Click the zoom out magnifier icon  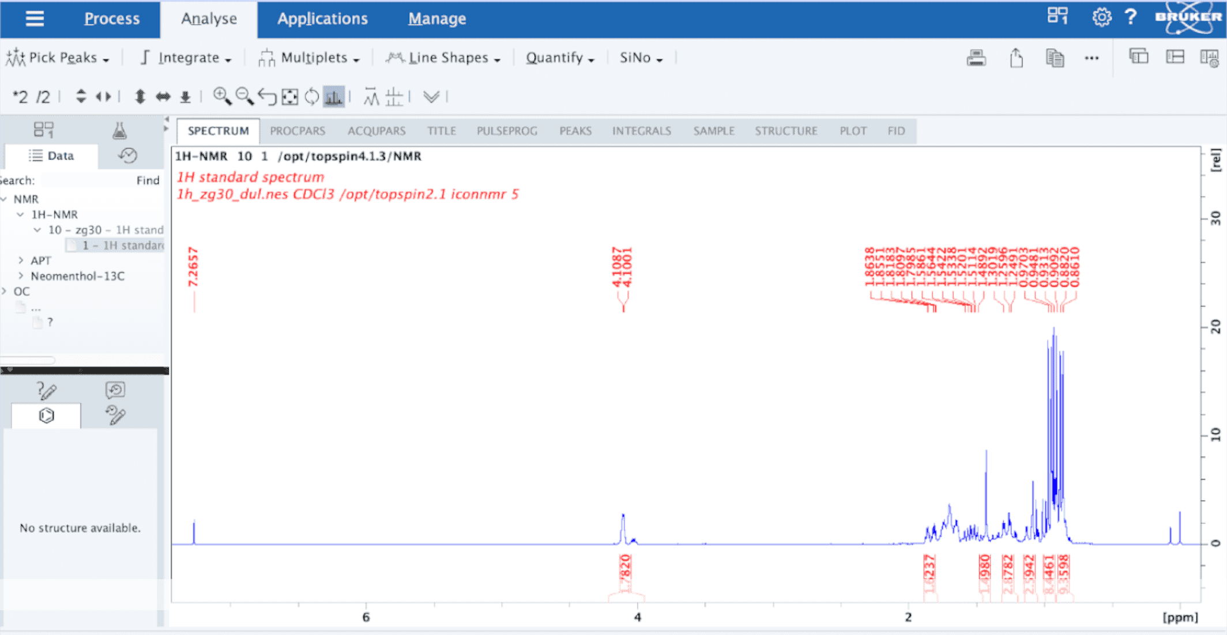pyautogui.click(x=244, y=96)
